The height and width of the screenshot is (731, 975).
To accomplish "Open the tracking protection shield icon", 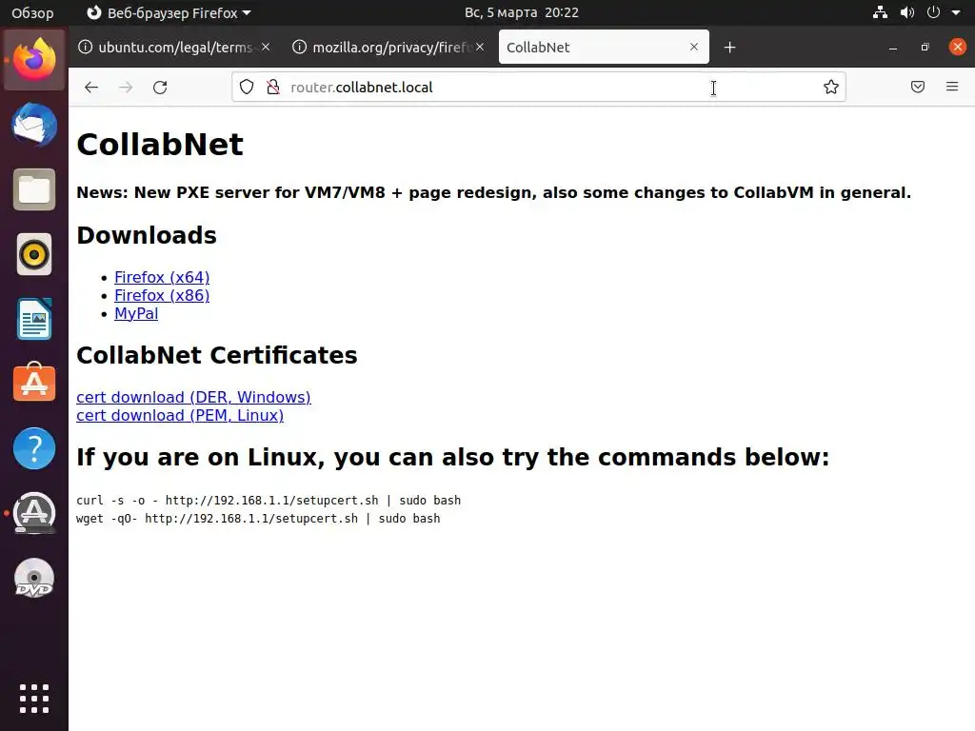I will [247, 87].
